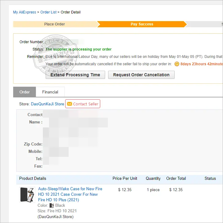Select the Black color swatch icon
223x223 pixels.
pos(52,206)
